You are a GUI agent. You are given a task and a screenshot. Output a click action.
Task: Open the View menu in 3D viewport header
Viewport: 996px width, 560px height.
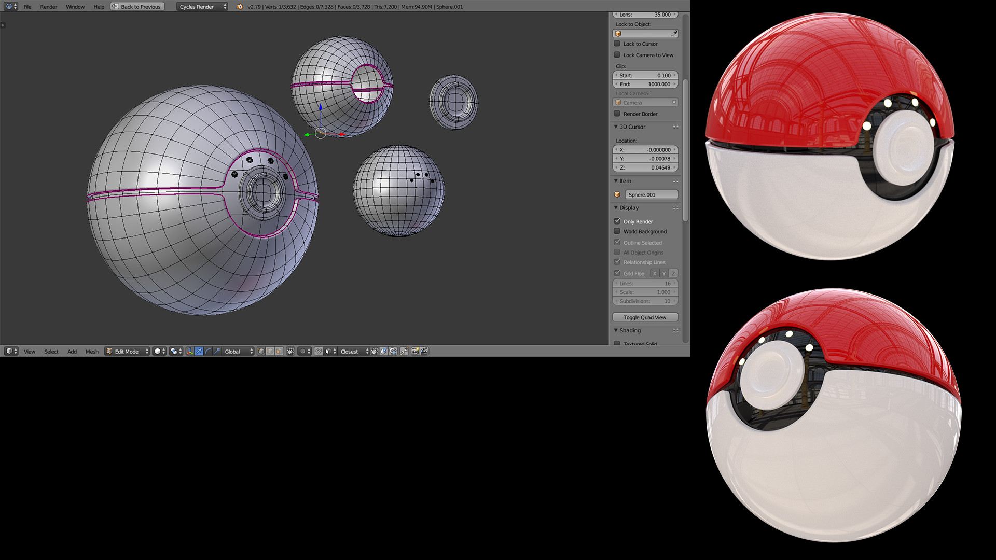pos(30,352)
